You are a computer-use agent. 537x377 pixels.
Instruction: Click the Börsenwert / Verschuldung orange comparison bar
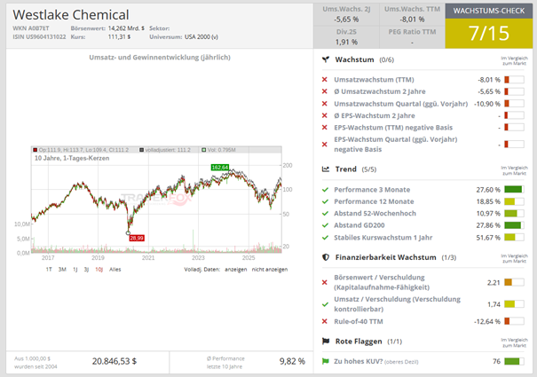(x=514, y=282)
